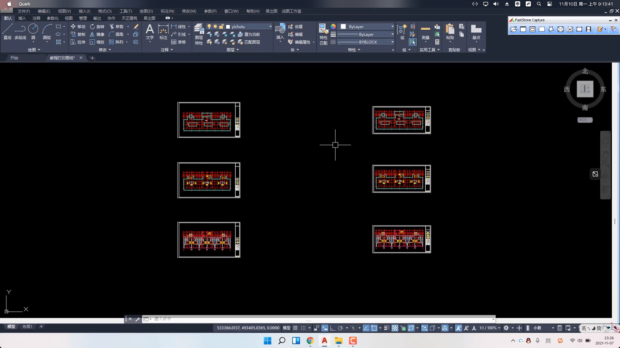Click the ByLayer color swatch
The image size is (620, 348).
(x=343, y=26)
